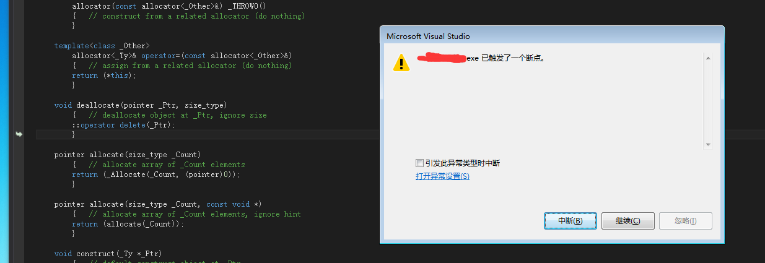
Task: Click the 中断(B) button
Action: point(570,221)
